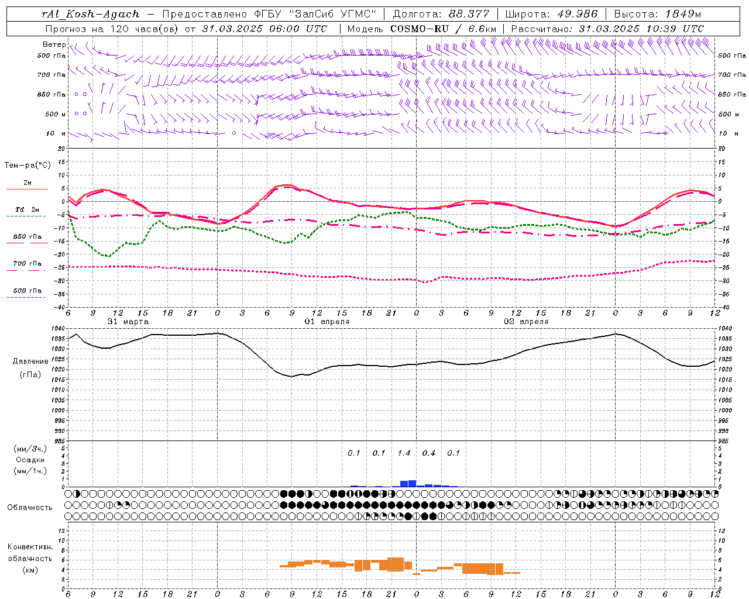The width and height of the screenshot is (749, 599).
Task: Click the (км) convective height unit label
Action: (30, 570)
